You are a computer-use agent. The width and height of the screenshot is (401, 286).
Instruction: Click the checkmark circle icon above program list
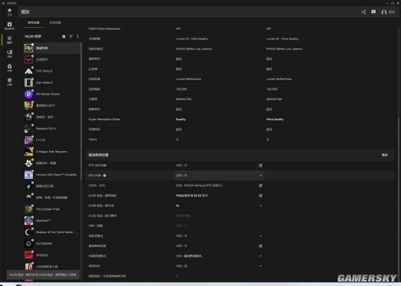63,37
